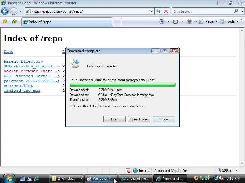Expand the zoom level dropdown arrow
The image size is (245, 183).
pos(237,170)
